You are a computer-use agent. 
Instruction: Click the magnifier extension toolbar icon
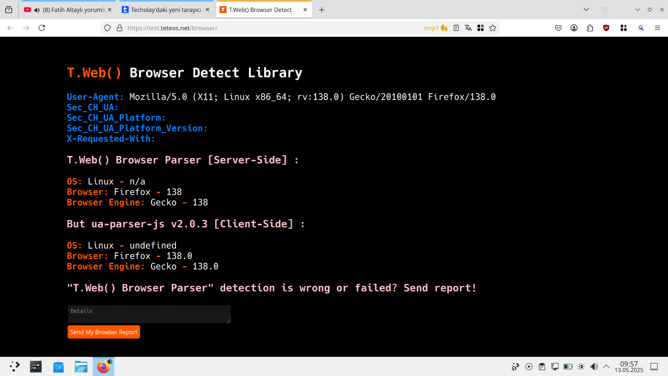pos(641,28)
